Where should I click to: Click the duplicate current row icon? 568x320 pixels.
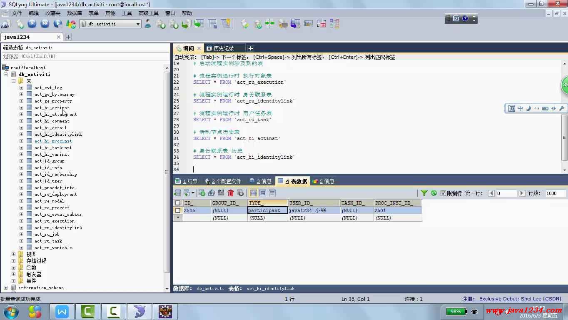point(212,193)
